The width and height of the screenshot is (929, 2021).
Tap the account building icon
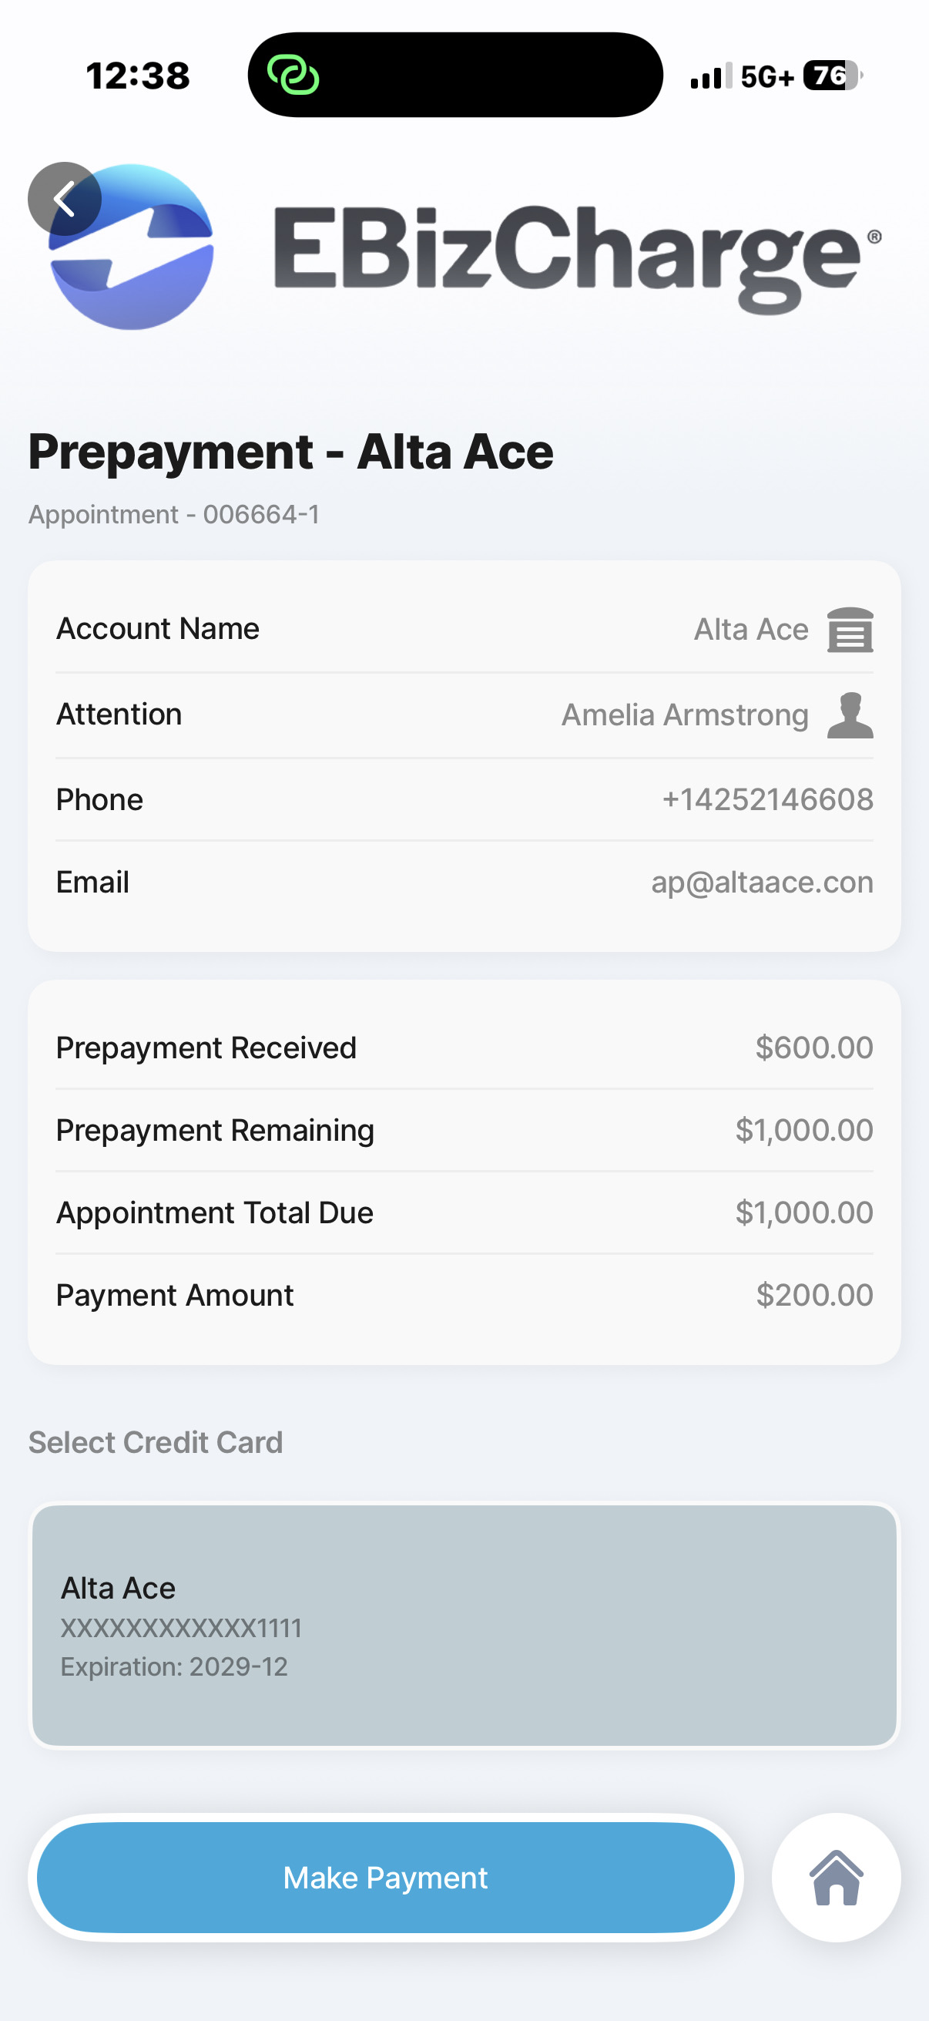pos(850,629)
